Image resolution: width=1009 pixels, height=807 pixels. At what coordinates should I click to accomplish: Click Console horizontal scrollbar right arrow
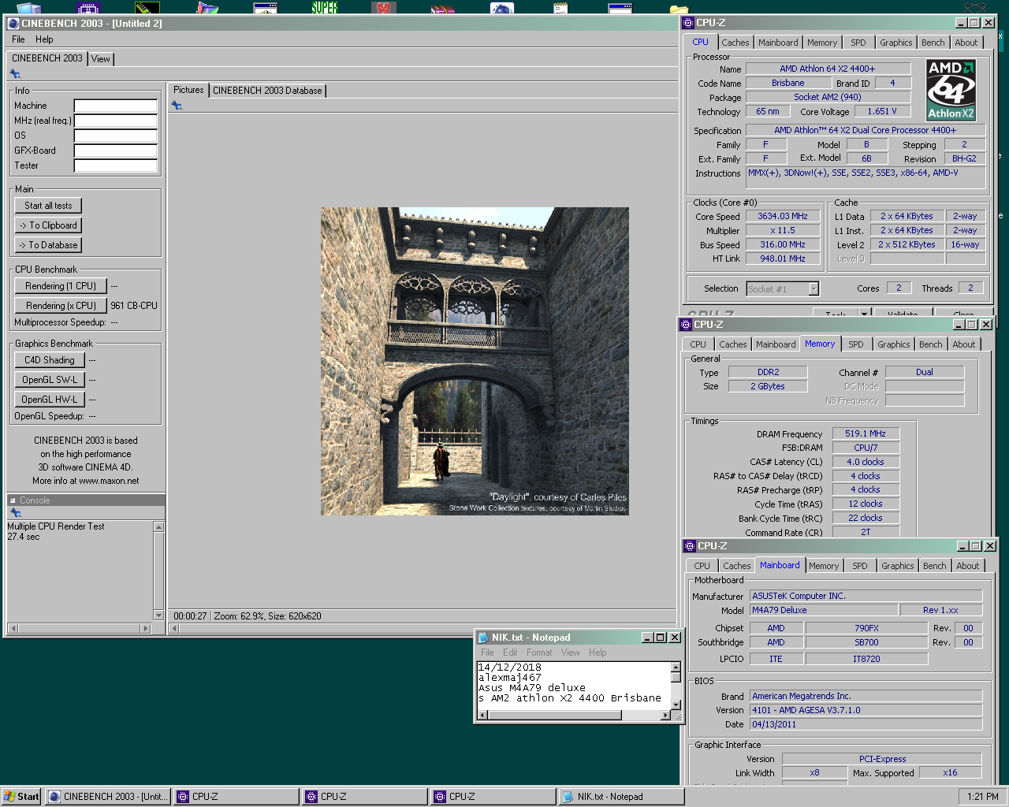click(145, 628)
